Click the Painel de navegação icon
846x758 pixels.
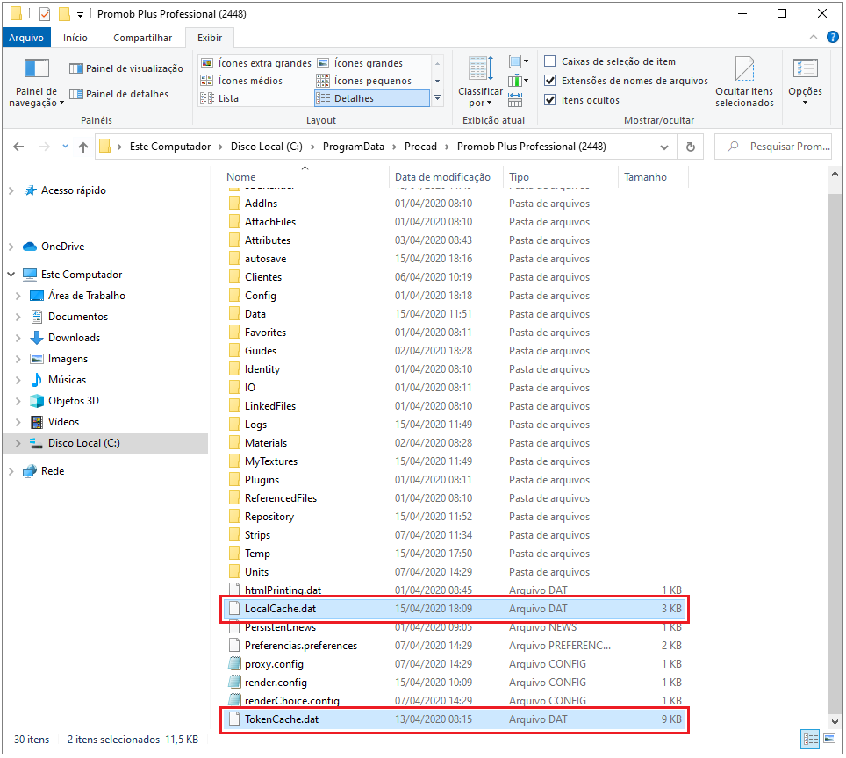[x=36, y=69]
